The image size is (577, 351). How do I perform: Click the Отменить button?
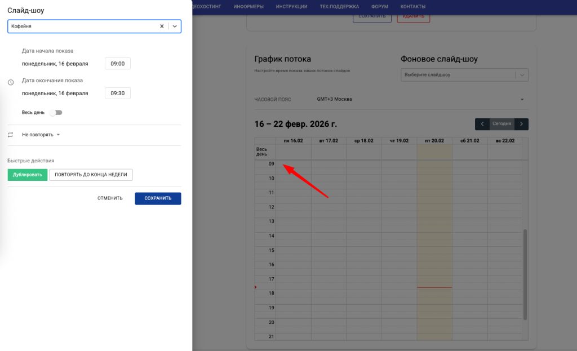[110, 198]
